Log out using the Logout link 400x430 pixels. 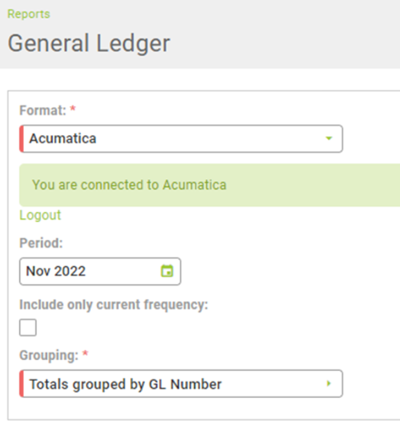click(40, 215)
